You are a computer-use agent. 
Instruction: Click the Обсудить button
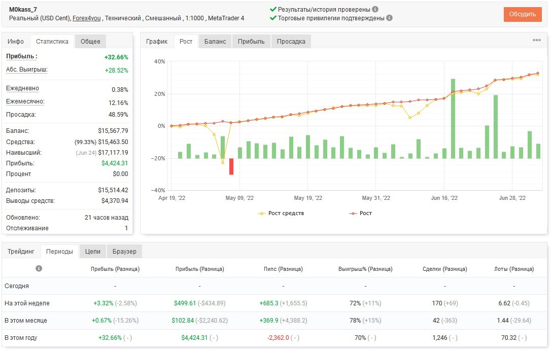pos(523,14)
